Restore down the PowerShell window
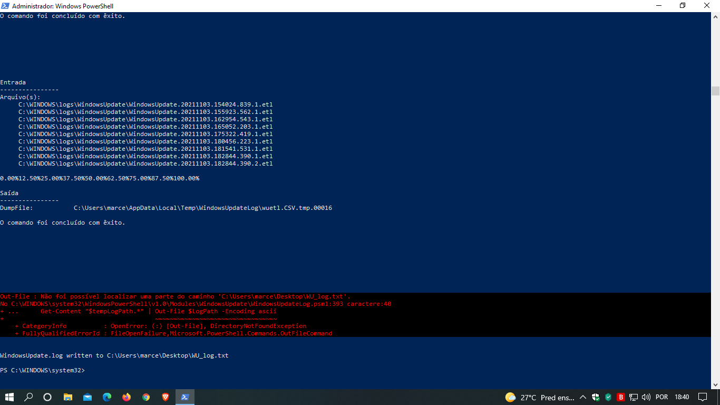 [683, 6]
